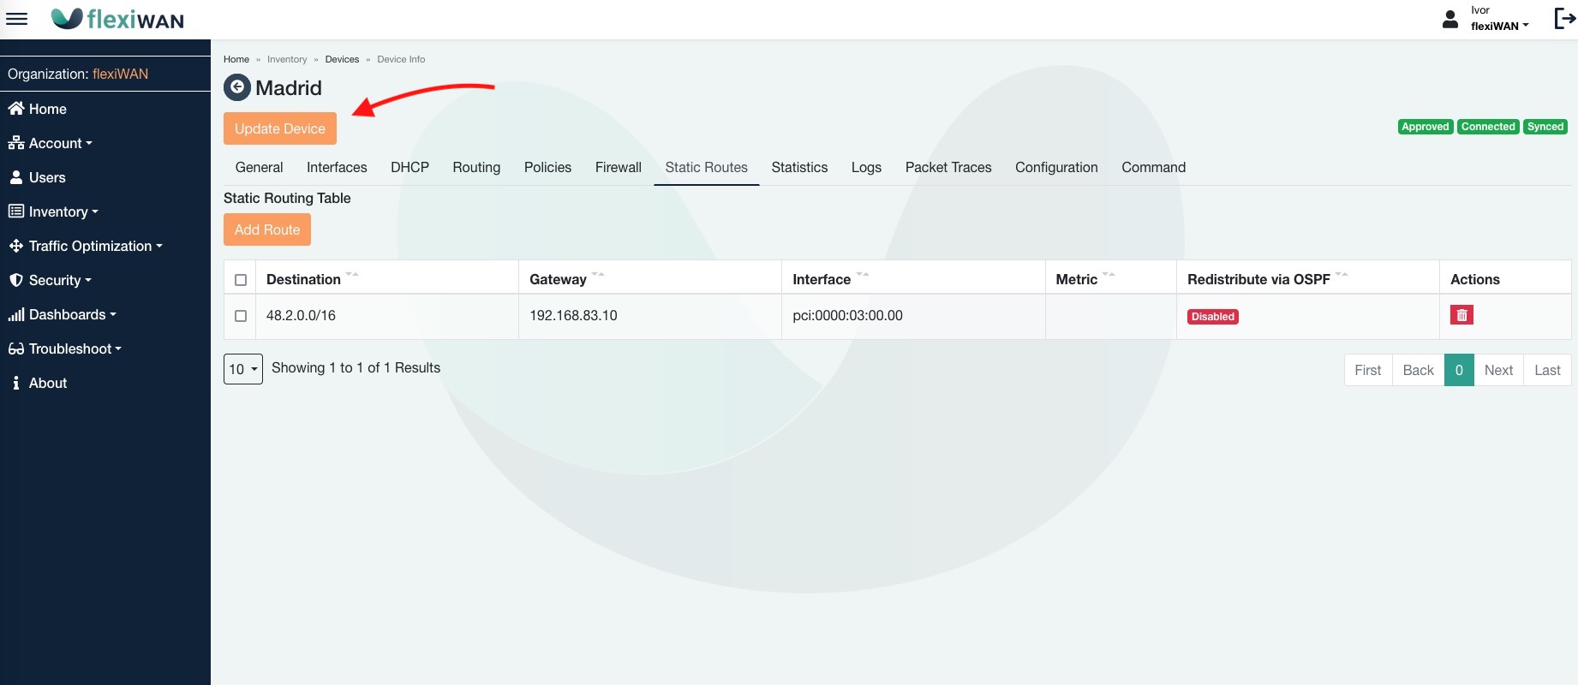Select the Static Routes tab
The height and width of the screenshot is (685, 1578).
coord(707,168)
